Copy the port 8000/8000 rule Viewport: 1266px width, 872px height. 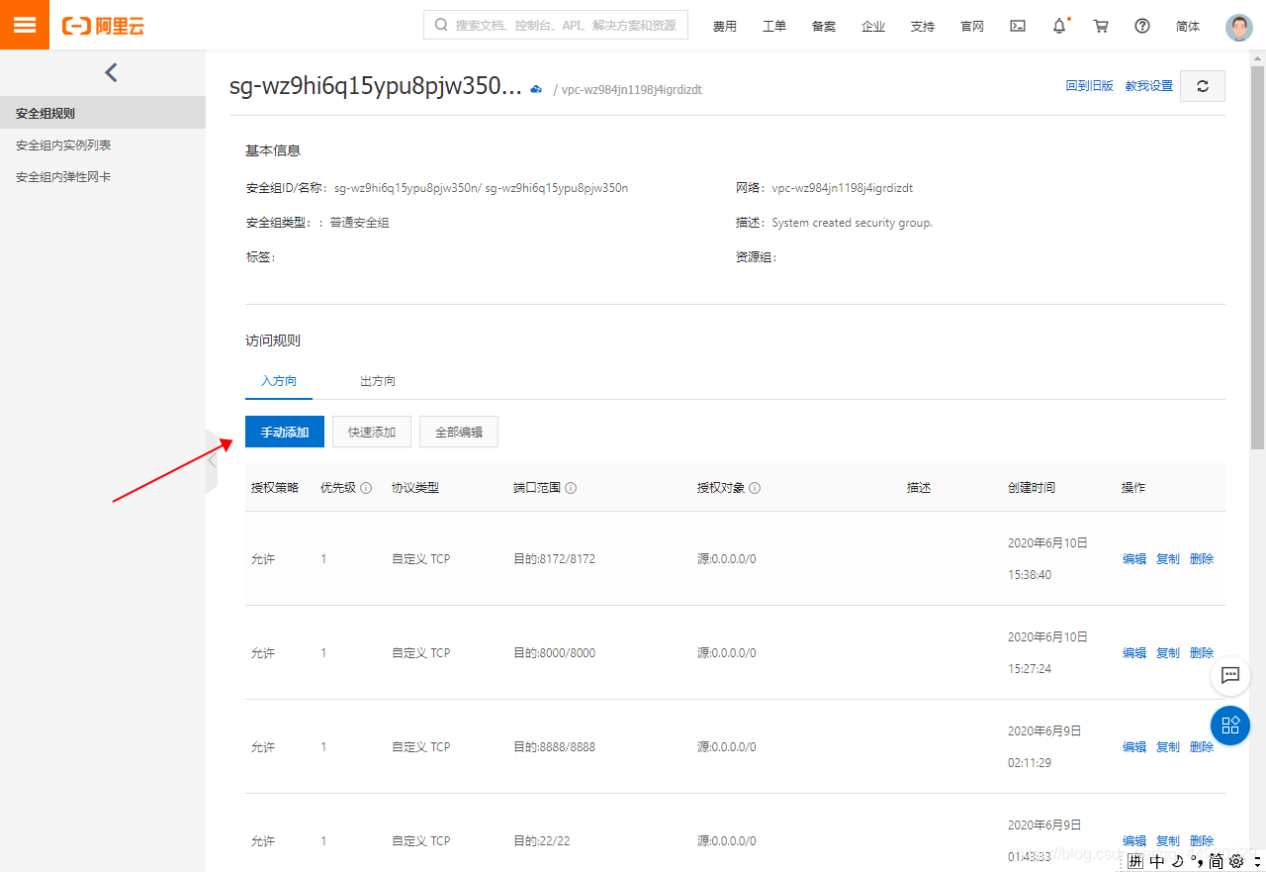click(x=1168, y=653)
